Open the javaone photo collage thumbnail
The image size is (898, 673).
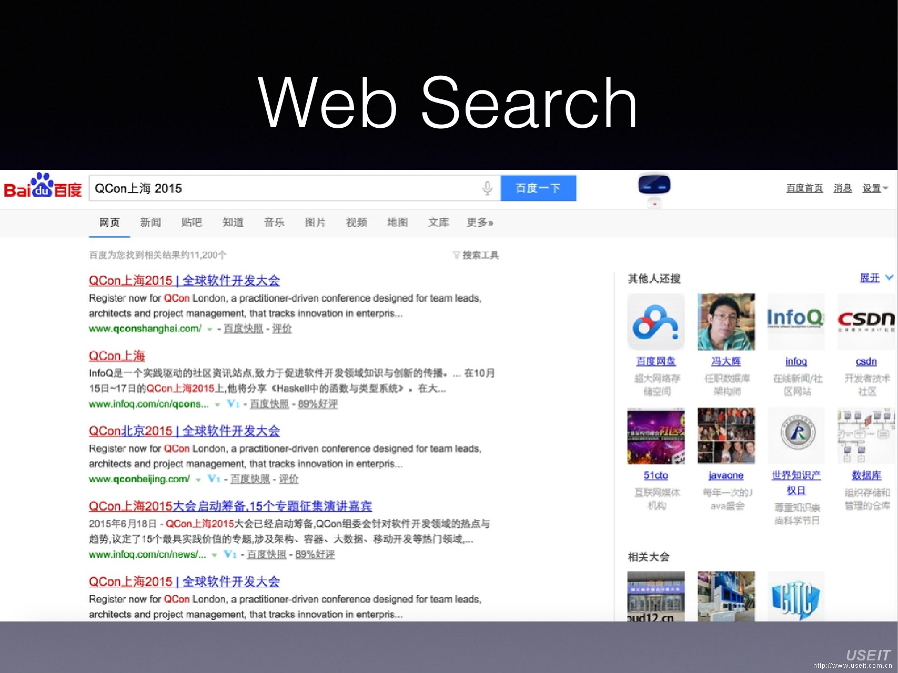pyautogui.click(x=726, y=436)
